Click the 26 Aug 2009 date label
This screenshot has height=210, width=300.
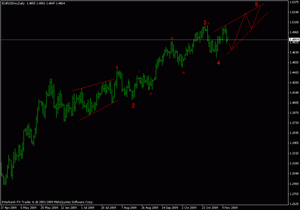pyautogui.click(x=150, y=208)
